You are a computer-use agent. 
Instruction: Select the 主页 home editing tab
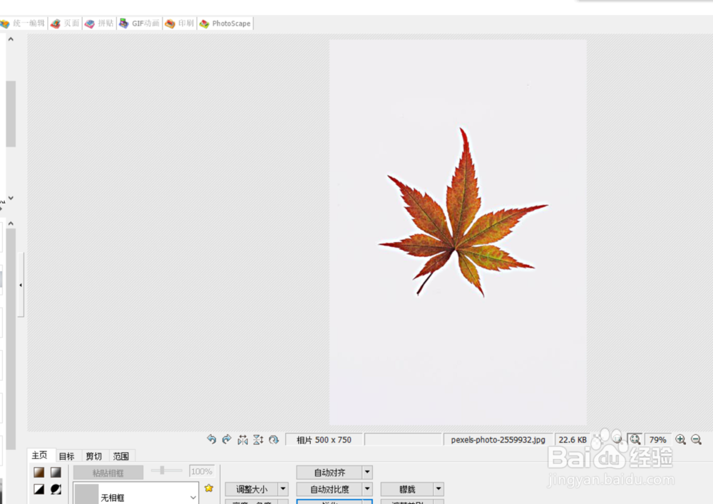point(39,455)
